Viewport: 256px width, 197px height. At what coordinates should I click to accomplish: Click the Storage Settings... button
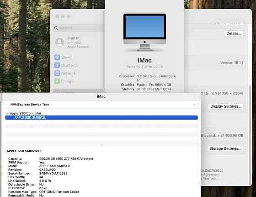coord(225,148)
